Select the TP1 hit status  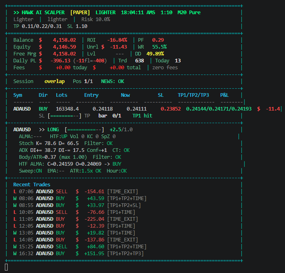(142, 116)
